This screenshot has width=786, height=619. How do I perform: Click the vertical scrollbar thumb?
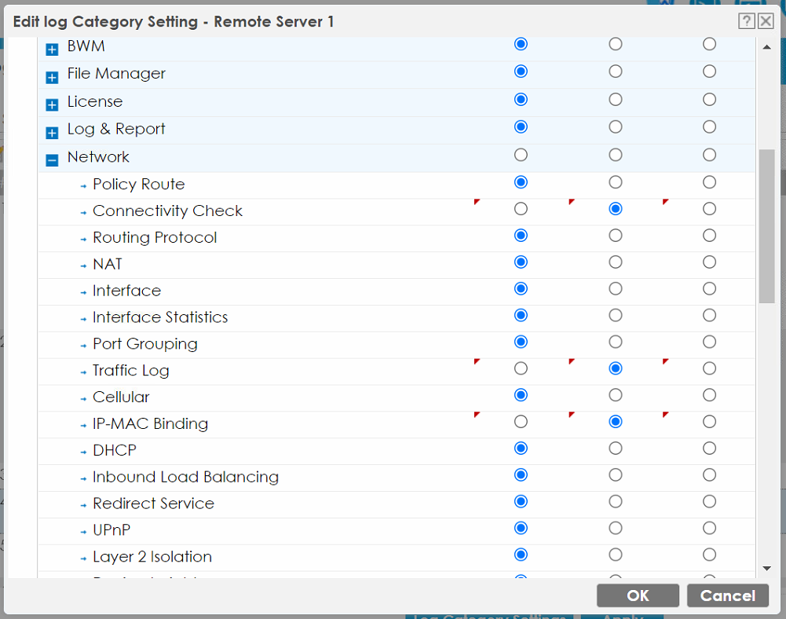pyautogui.click(x=766, y=226)
